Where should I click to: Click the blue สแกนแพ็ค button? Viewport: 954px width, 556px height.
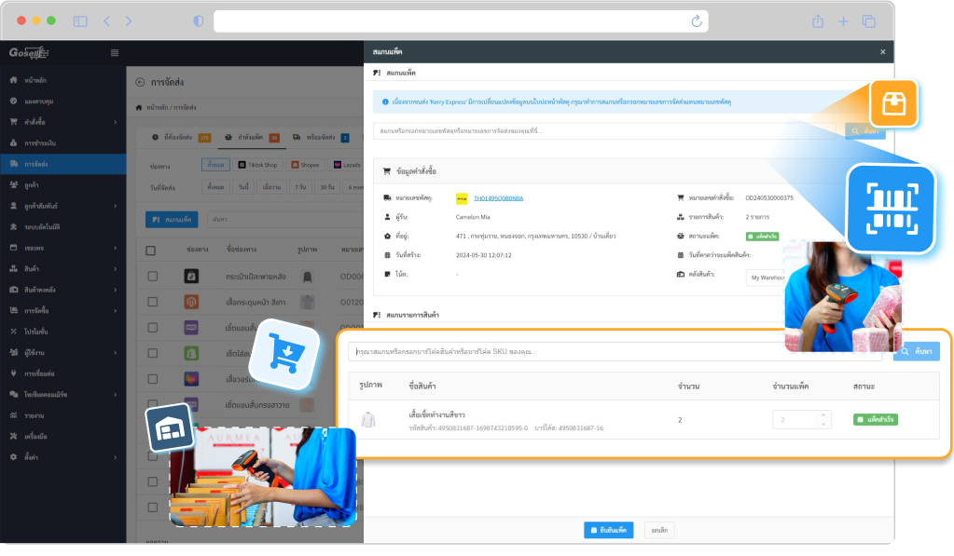[173, 220]
